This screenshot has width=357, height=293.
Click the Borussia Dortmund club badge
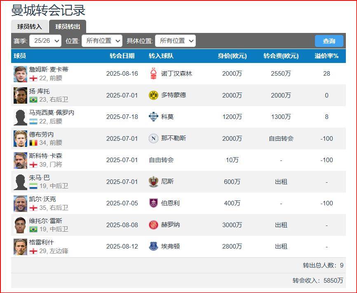point(153,95)
